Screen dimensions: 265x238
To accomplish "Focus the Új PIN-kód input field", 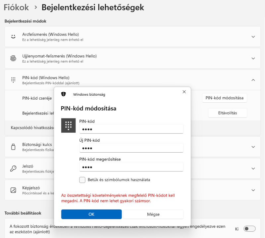I will [131, 148].
